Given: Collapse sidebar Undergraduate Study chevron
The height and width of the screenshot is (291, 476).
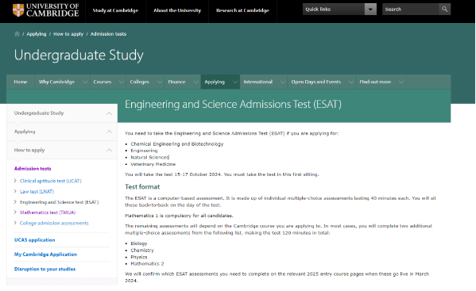Looking at the screenshot, I should point(110,113).
